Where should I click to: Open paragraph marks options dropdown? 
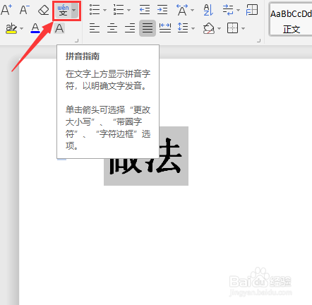pos(238,10)
